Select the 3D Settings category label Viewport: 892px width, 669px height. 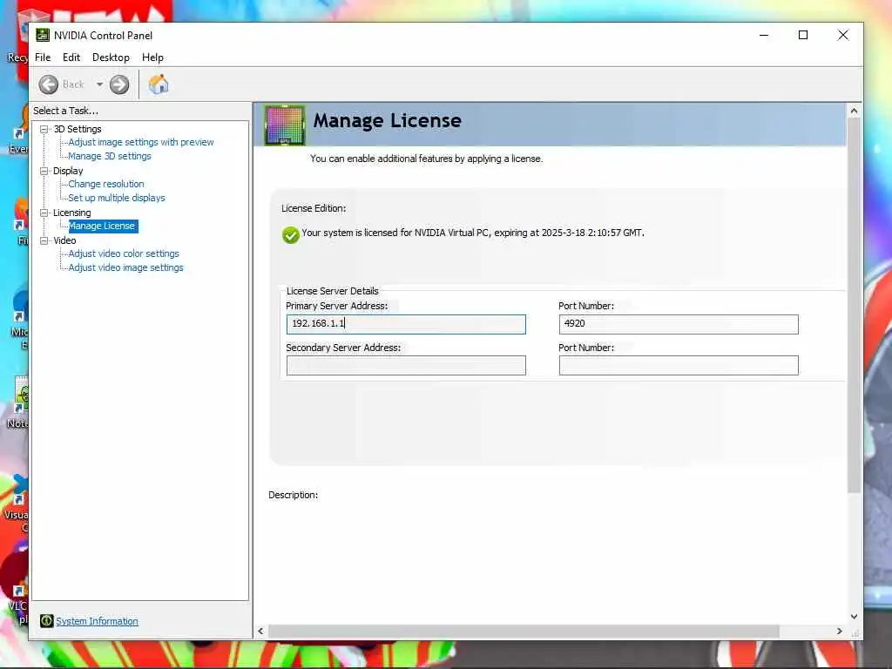[x=78, y=129]
